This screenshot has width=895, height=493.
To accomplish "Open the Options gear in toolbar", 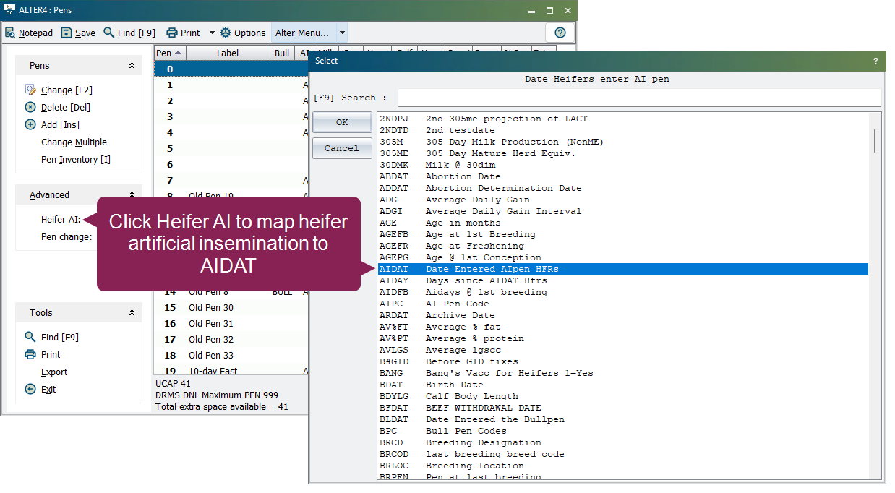I will pyautogui.click(x=243, y=33).
